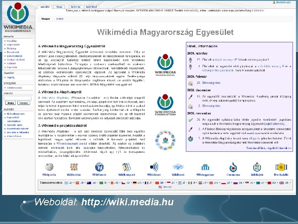Open the Wikihírek world-map icon
The image size is (298, 224).
pyautogui.click(x=178, y=167)
